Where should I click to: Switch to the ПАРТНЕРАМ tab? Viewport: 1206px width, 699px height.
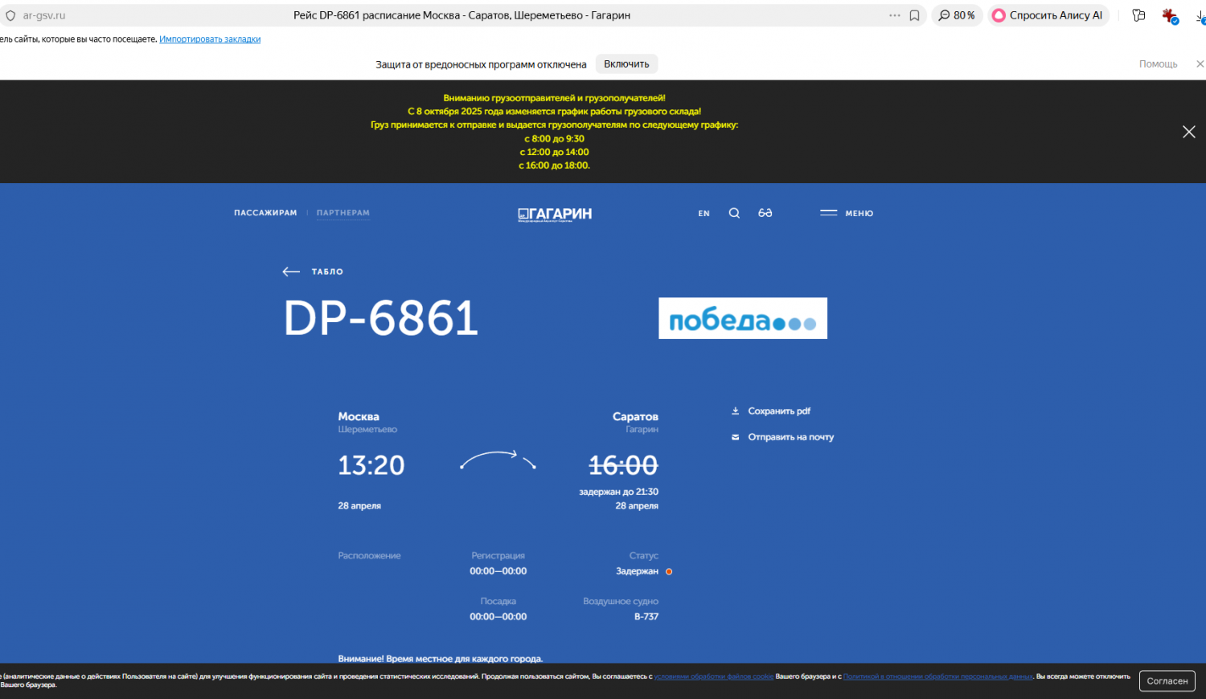coord(343,213)
